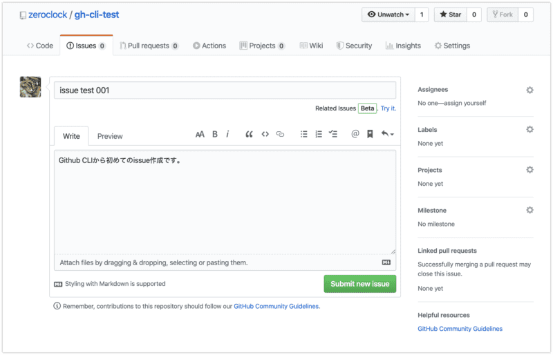Expand the saved replies arrow dropdown

388,135
